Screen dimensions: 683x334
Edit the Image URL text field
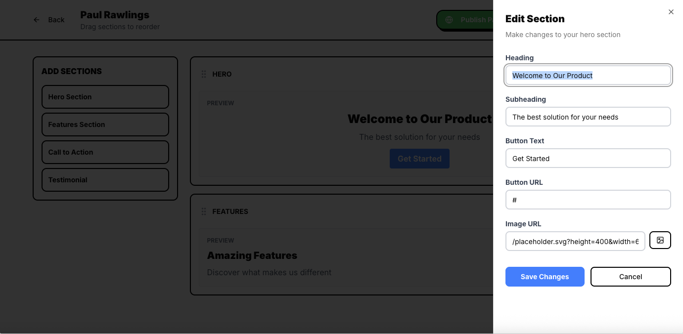[x=575, y=242]
